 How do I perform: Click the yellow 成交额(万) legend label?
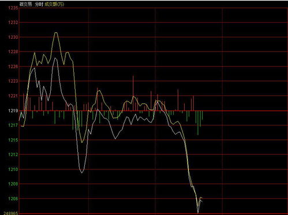pos(54,4)
